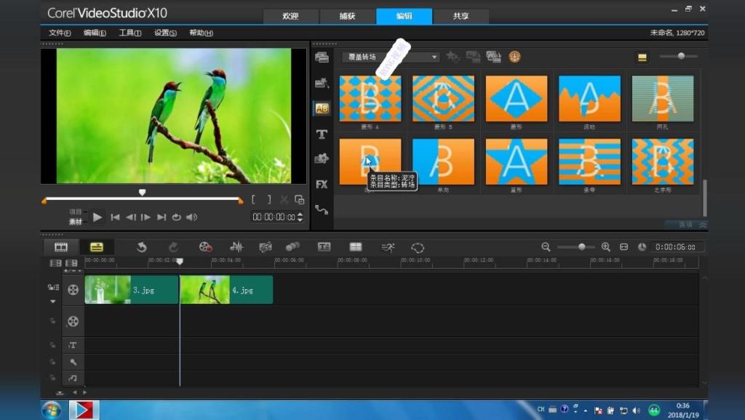Open the 文件(F) menu
This screenshot has width=745, height=420.
[60, 33]
